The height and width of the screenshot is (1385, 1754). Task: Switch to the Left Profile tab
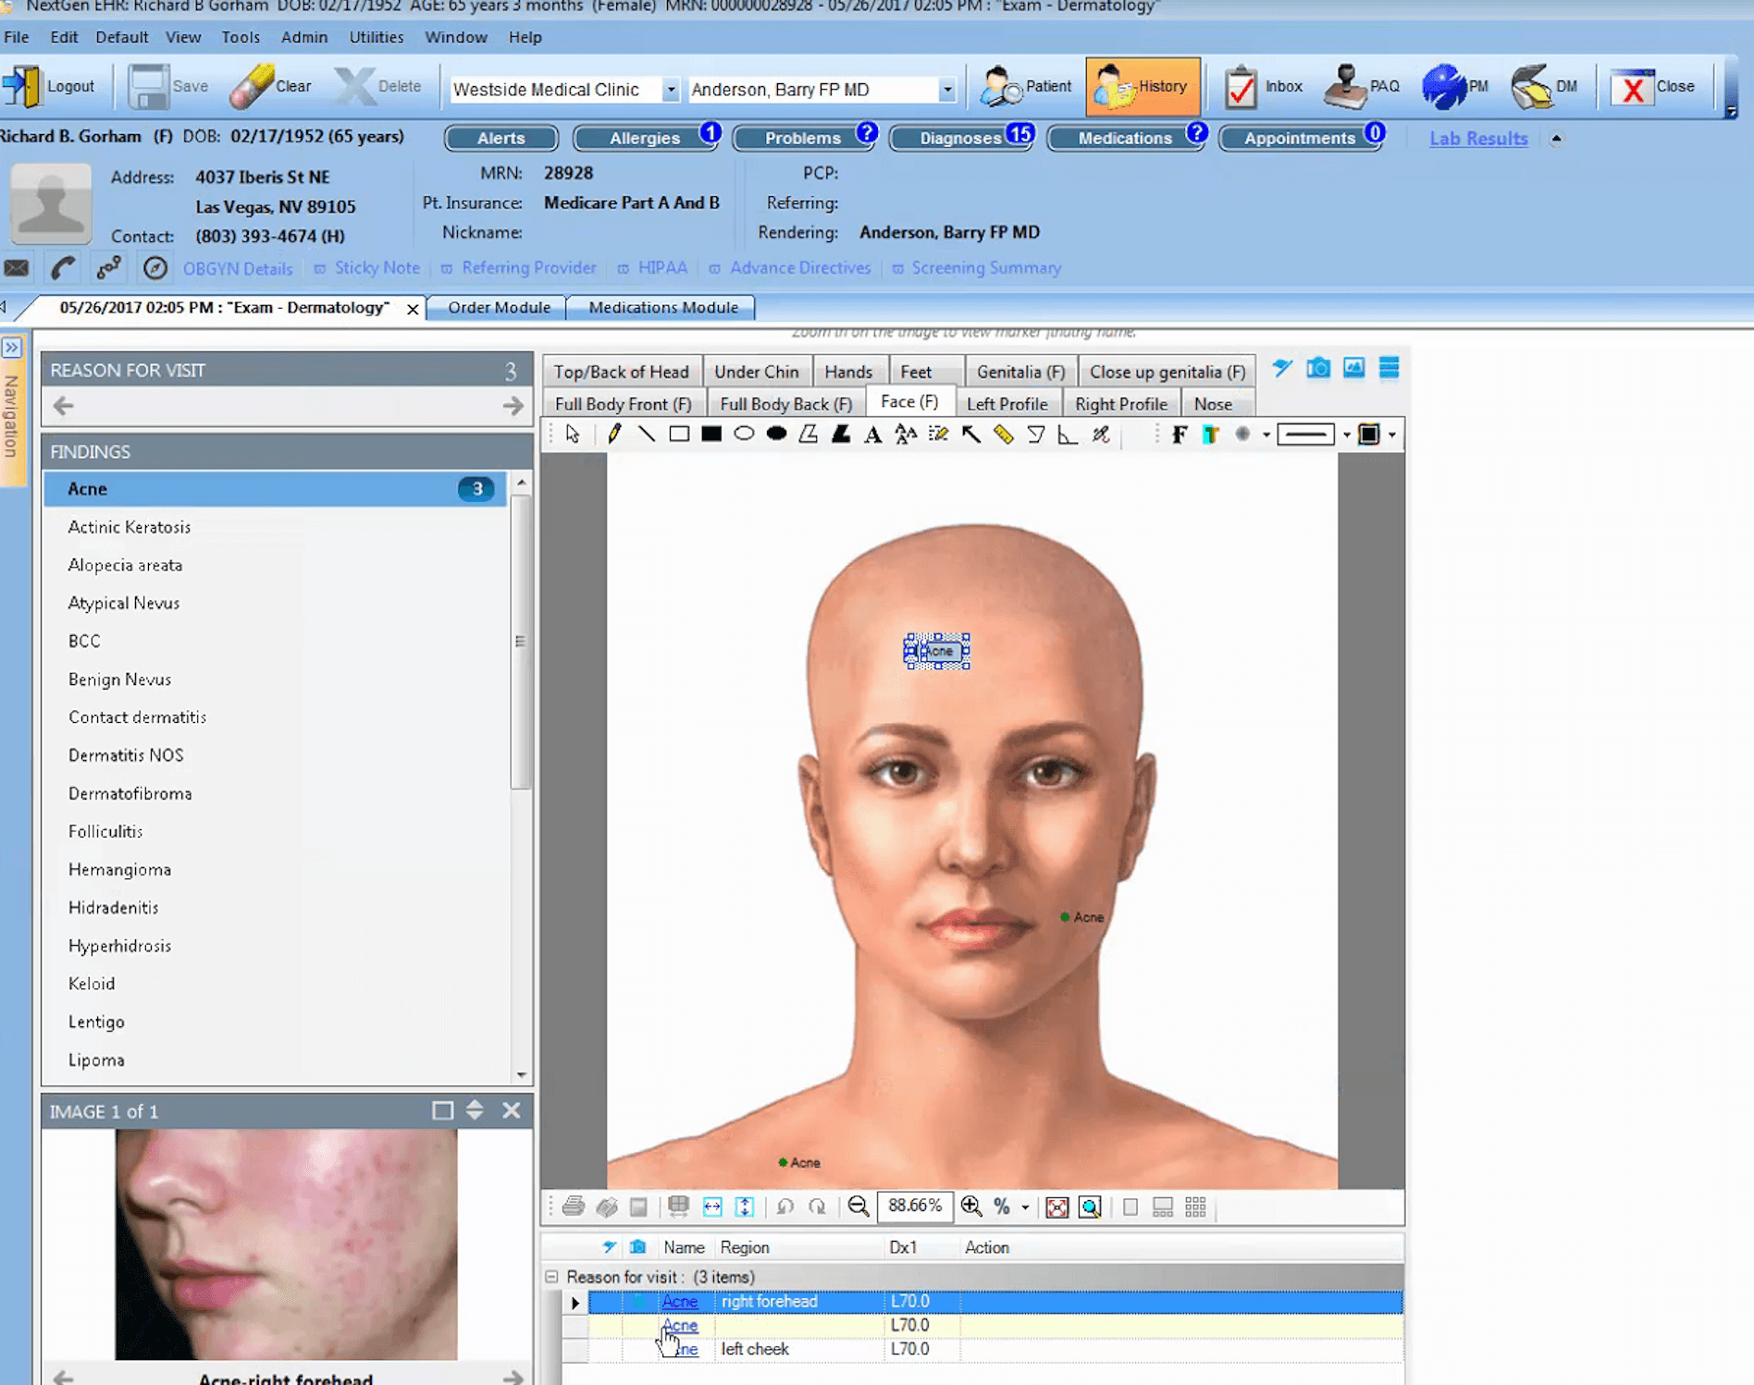1009,402
